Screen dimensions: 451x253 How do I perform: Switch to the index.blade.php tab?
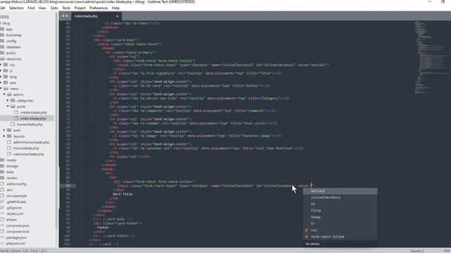coord(86,16)
